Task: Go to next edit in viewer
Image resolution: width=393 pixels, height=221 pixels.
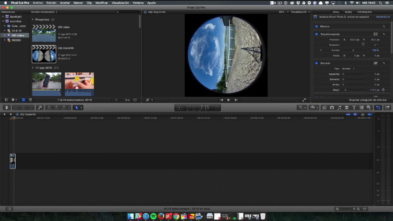Action: coord(236,100)
